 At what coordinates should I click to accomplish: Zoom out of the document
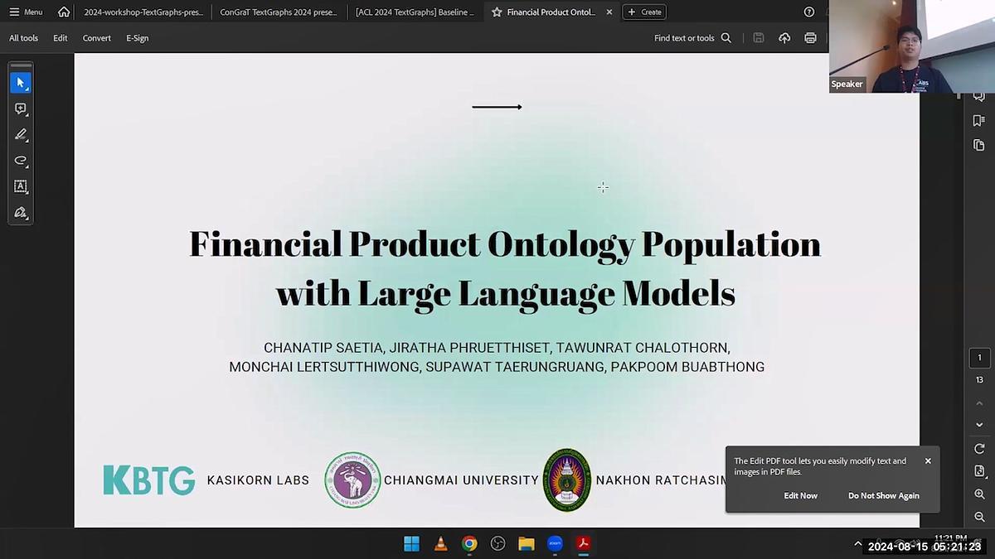(979, 517)
